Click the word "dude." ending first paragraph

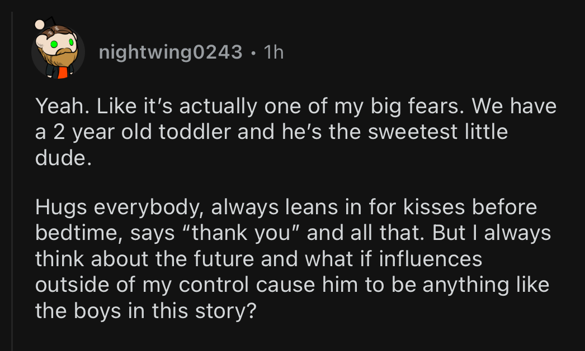click(63, 158)
